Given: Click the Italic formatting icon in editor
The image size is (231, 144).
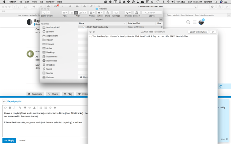Looking at the screenshot, I should click(x=14, y=108).
